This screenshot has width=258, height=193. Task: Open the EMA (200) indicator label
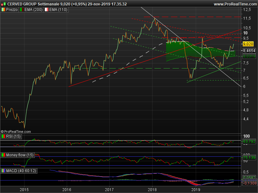coord(33,10)
